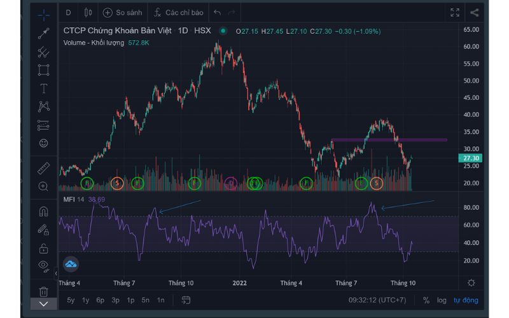Image resolution: width=509 pixels, height=318 pixels.
Task: Open the geometric shapes tool
Action: pos(43,70)
